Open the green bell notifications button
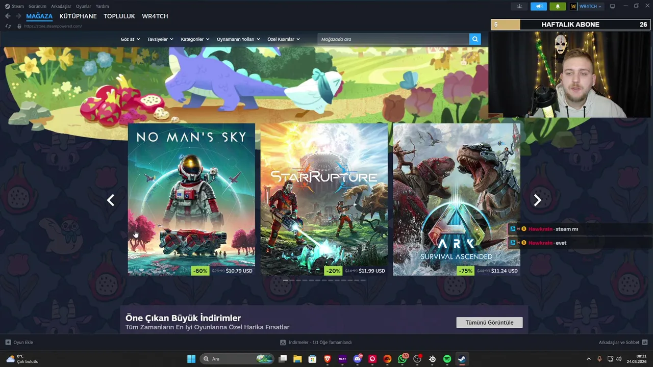 point(558,6)
